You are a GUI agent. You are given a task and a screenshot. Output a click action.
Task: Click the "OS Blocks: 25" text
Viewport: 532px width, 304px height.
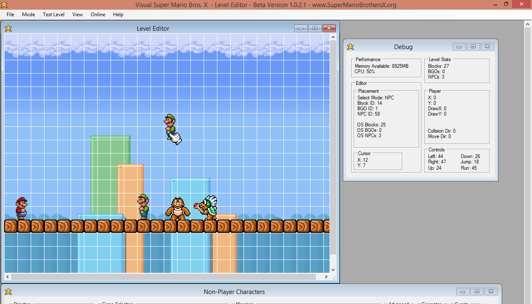click(372, 125)
